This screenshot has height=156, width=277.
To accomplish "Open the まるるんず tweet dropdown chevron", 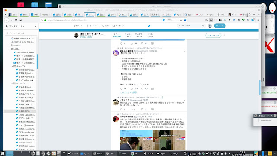I will coord(184,51).
